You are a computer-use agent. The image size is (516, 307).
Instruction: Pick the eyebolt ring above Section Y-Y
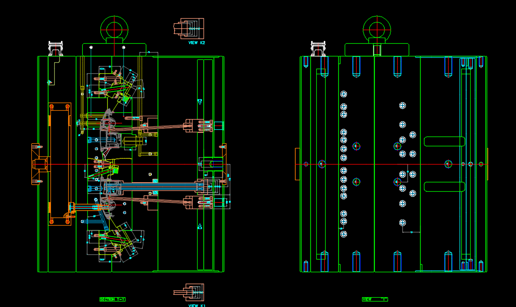click(114, 29)
